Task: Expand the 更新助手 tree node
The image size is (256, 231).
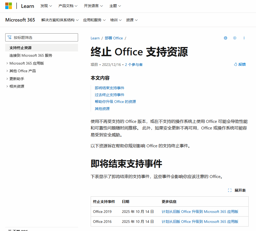Action: tap(7, 79)
